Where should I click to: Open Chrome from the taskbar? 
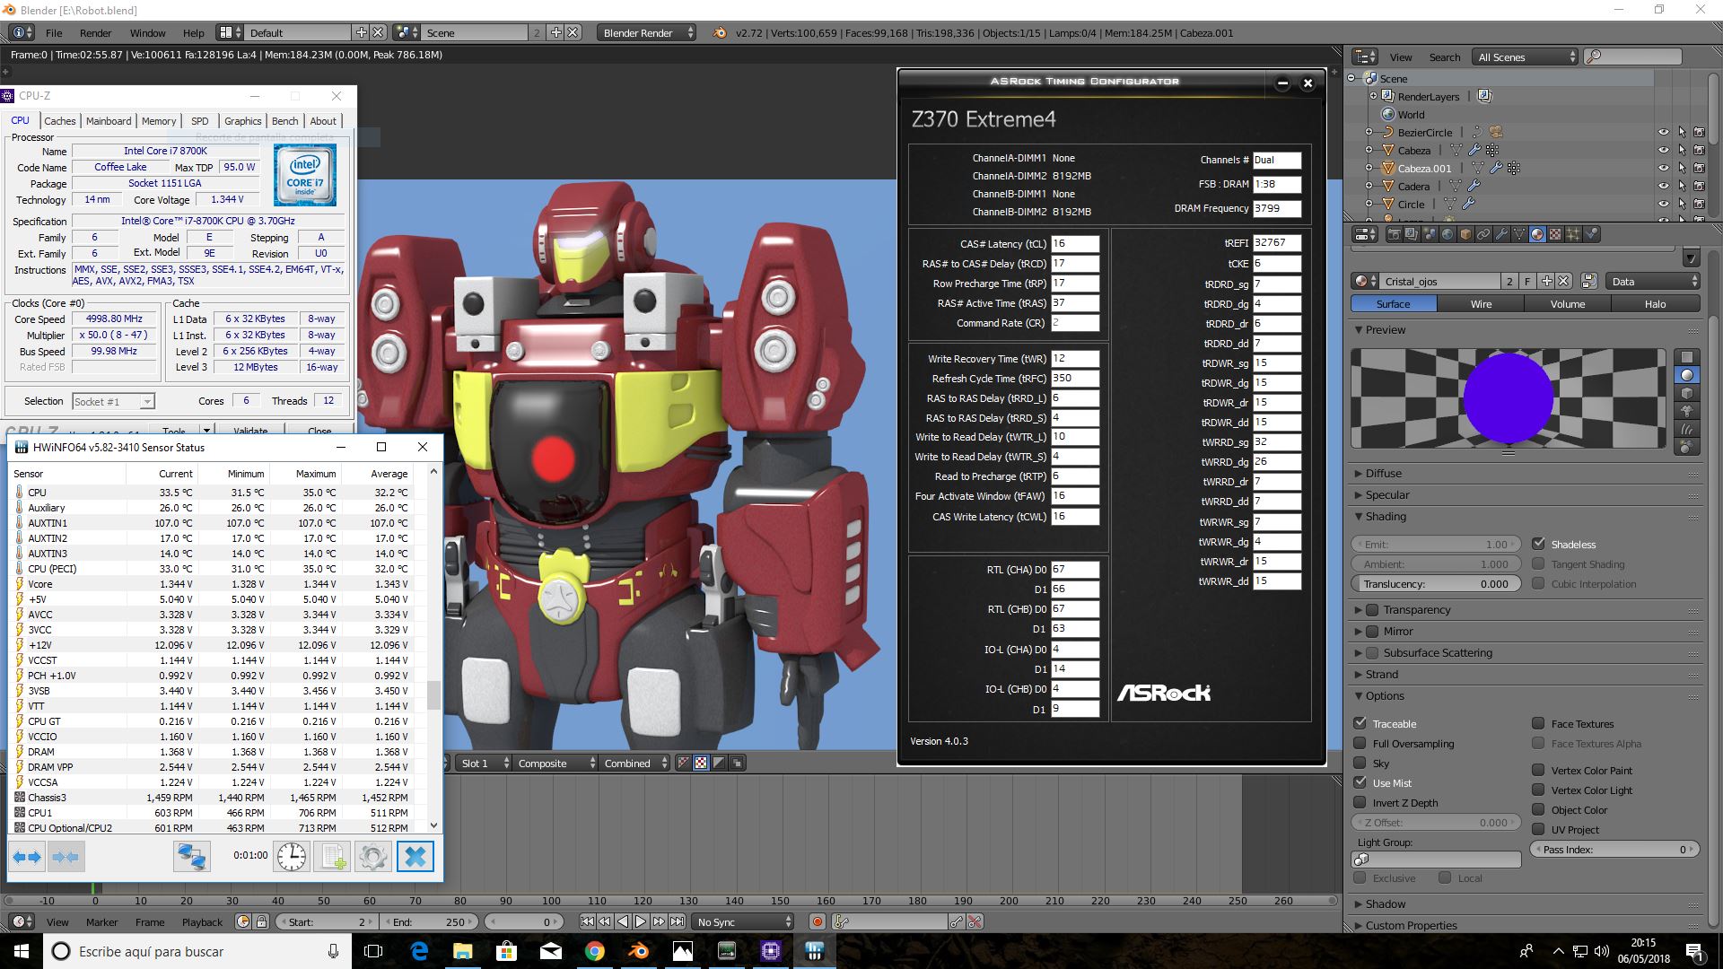(595, 951)
